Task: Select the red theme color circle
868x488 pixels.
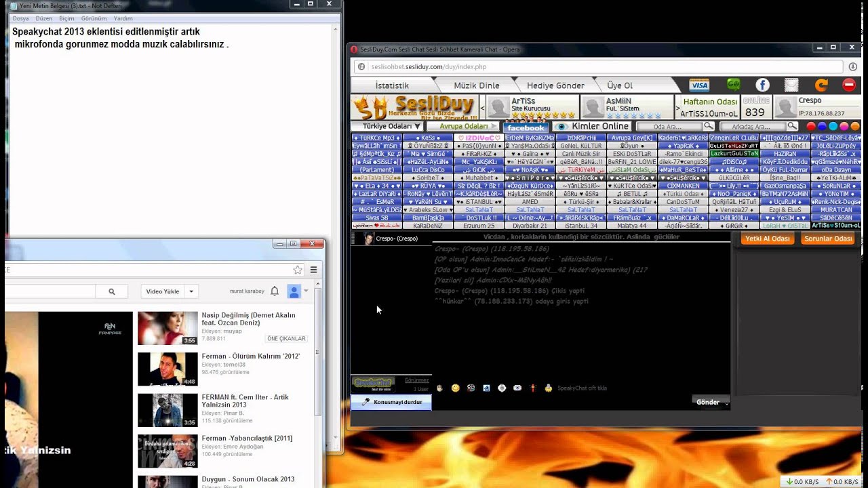Action: (x=811, y=127)
